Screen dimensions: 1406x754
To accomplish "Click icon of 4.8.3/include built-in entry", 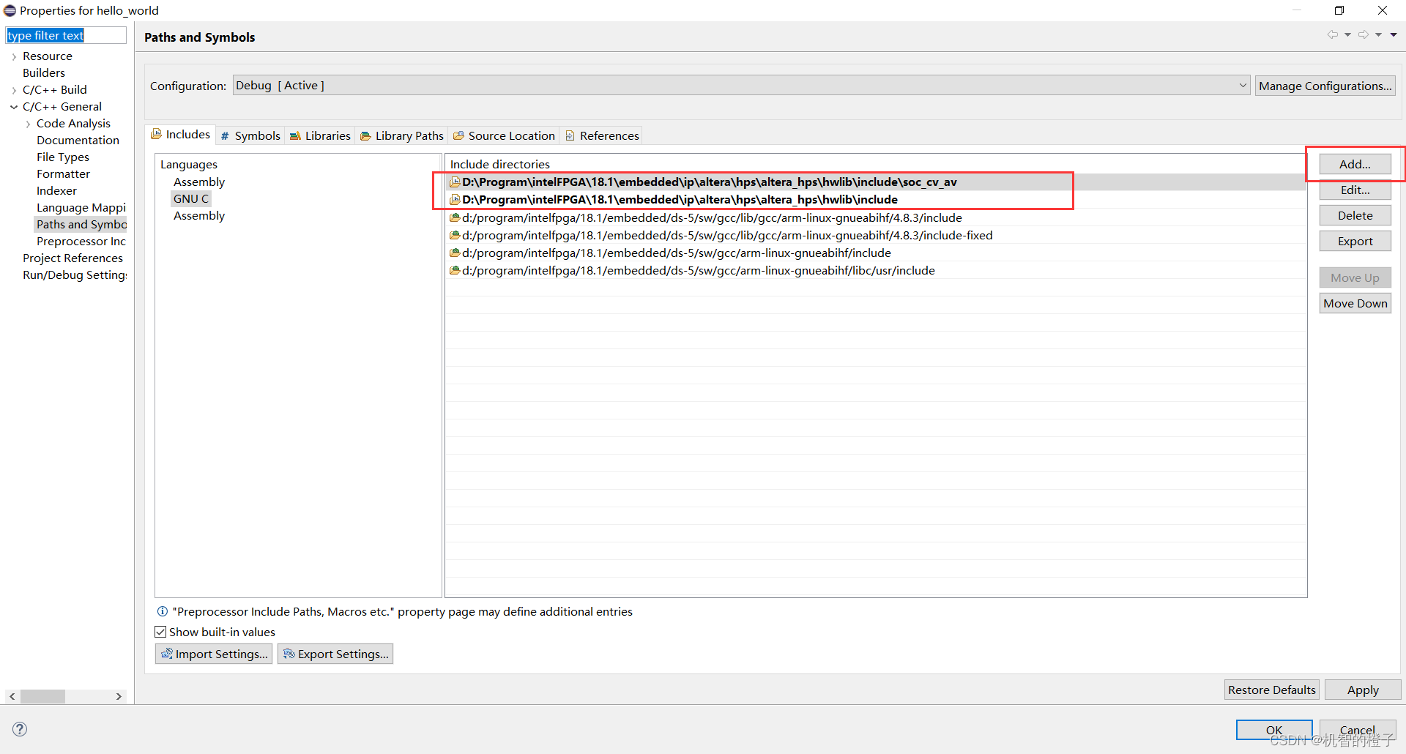I will pyautogui.click(x=455, y=217).
